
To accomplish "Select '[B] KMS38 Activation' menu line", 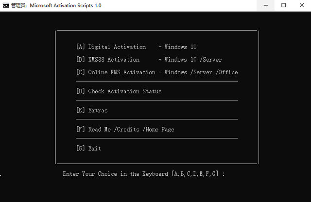I will (149, 59).
